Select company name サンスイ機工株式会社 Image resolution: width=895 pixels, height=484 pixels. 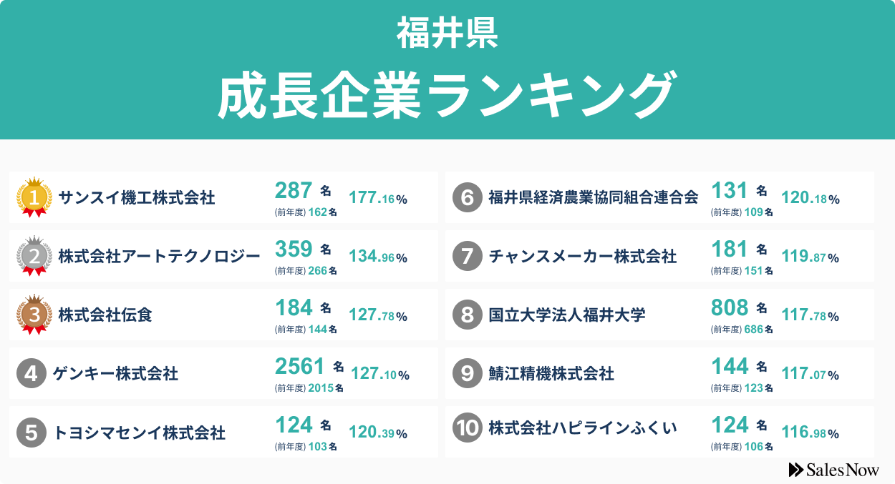point(136,198)
